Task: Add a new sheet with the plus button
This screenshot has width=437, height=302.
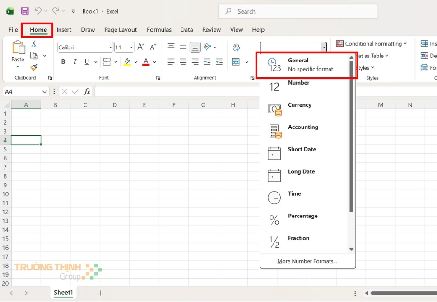Action: pos(100,293)
